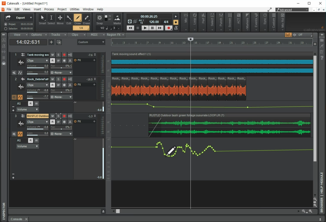Open the File menu
Screen dimensions: 326x222
9,9
